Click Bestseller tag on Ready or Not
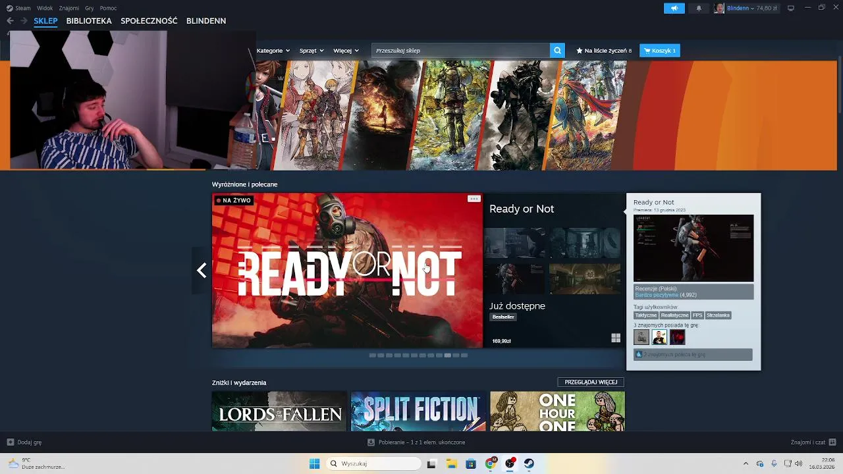843x474 pixels. pos(503,317)
